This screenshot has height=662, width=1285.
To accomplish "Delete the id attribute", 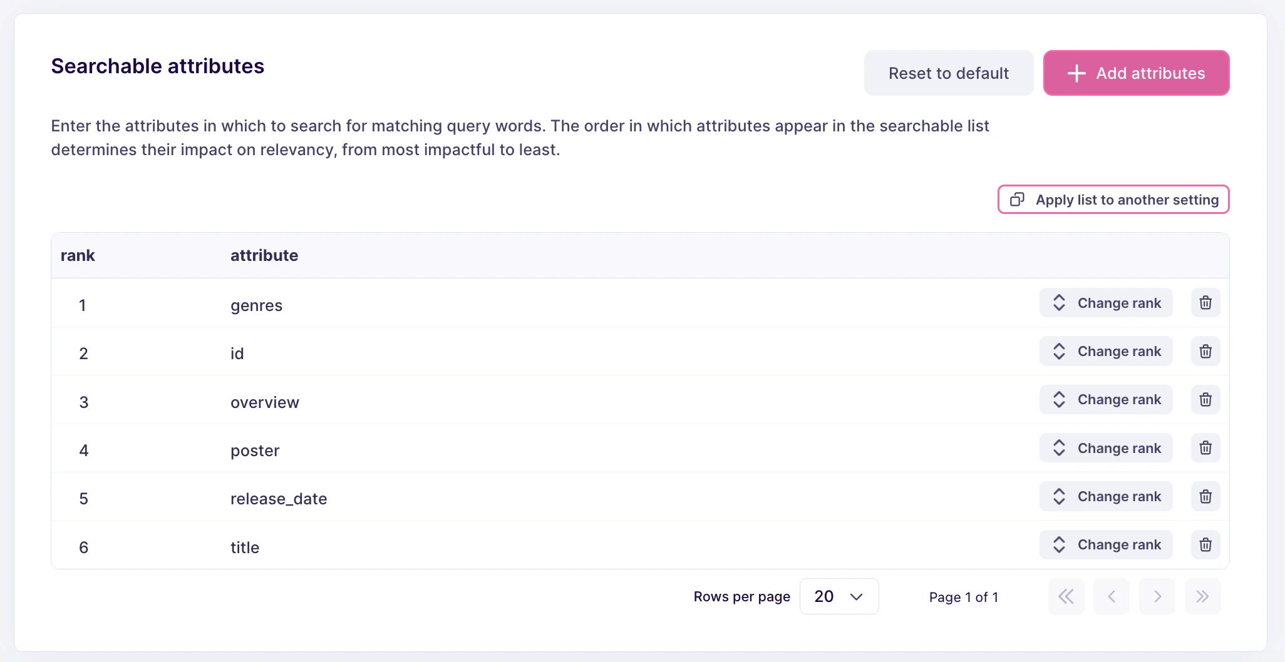I will 1205,351.
